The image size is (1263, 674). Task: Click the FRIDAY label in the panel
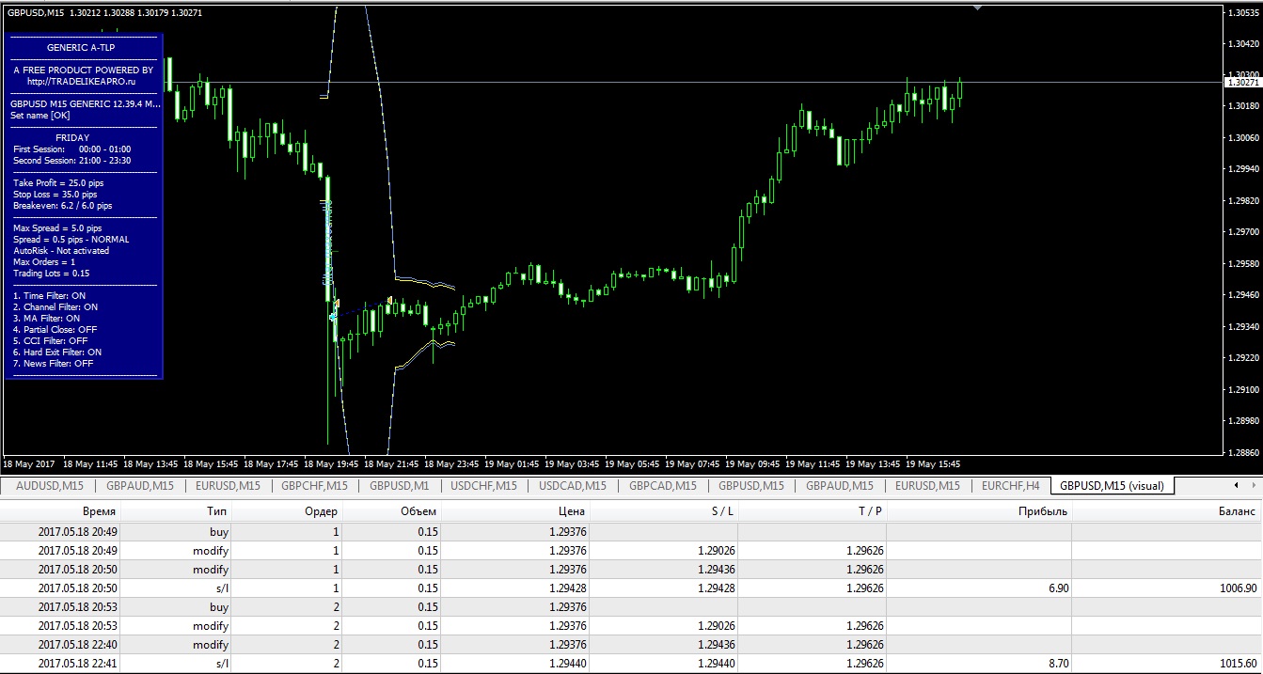click(72, 138)
